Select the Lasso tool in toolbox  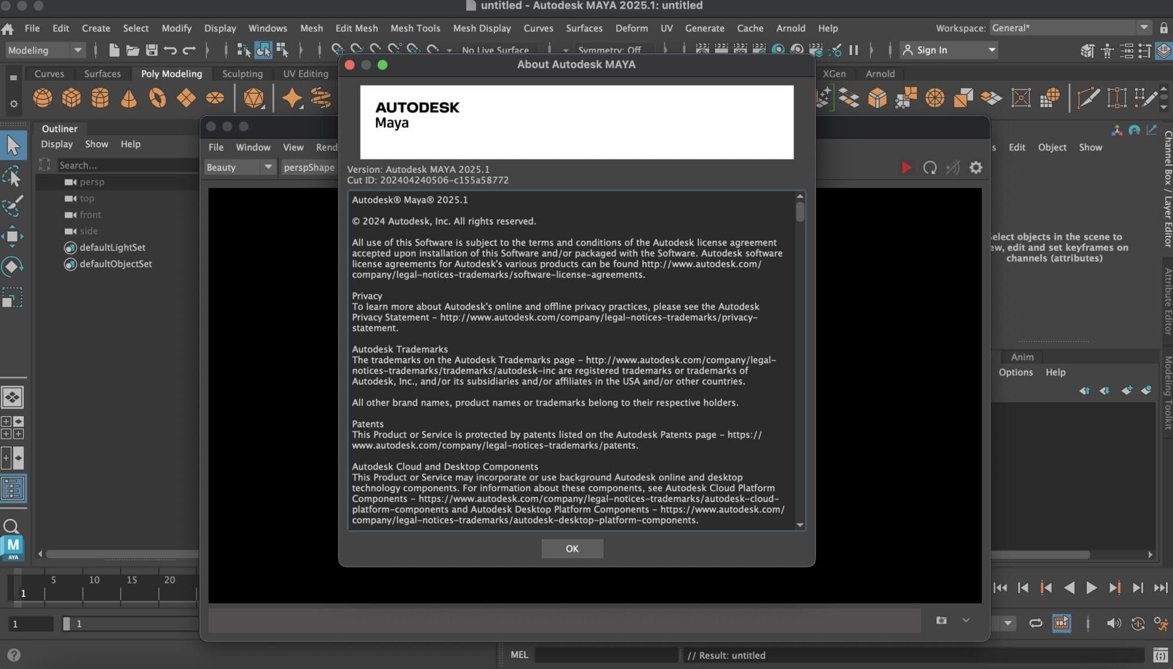coord(12,176)
